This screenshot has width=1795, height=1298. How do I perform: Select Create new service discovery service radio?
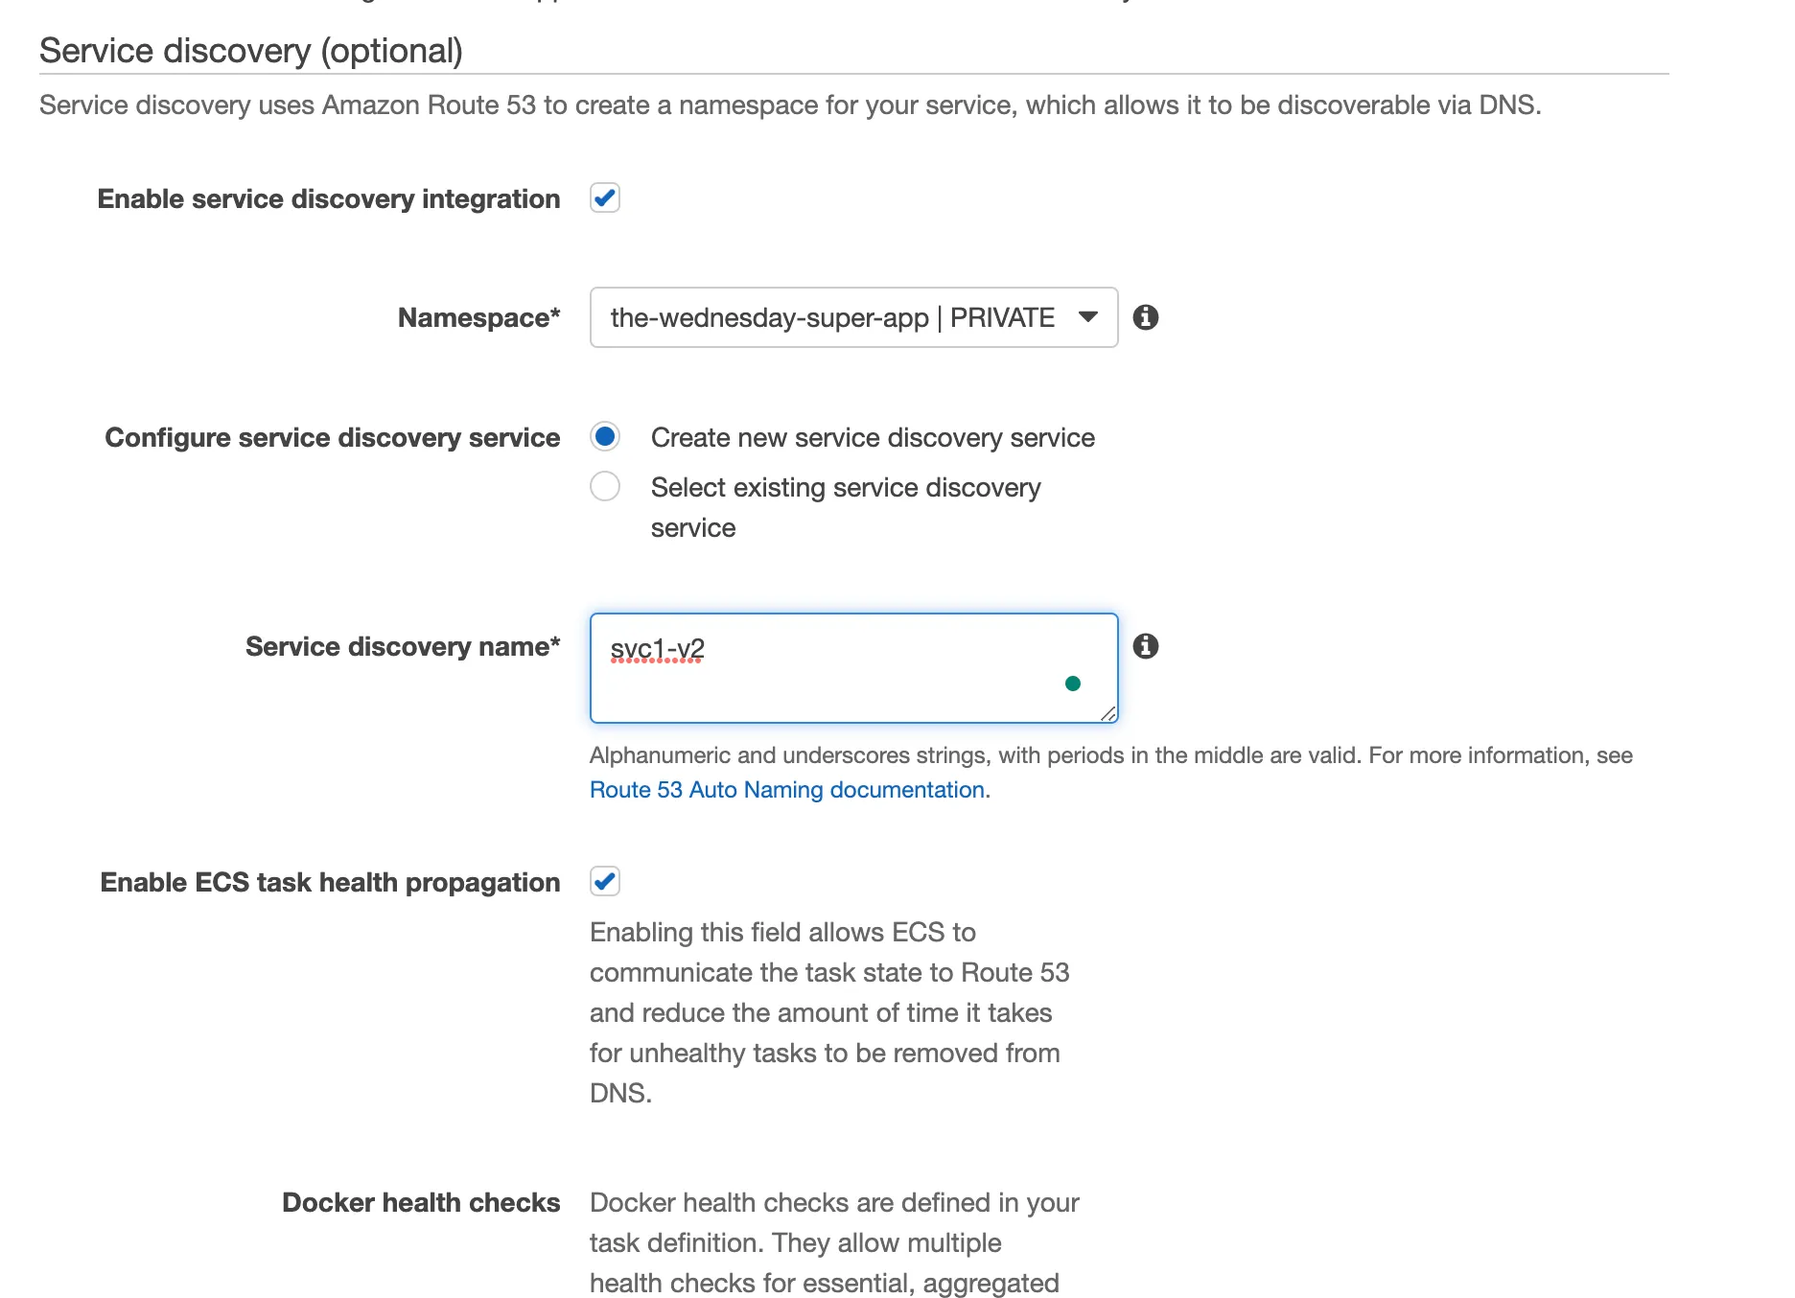(x=605, y=436)
